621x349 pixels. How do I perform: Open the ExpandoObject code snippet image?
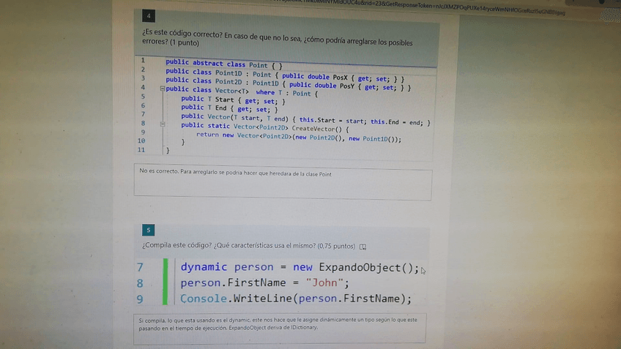point(280,282)
